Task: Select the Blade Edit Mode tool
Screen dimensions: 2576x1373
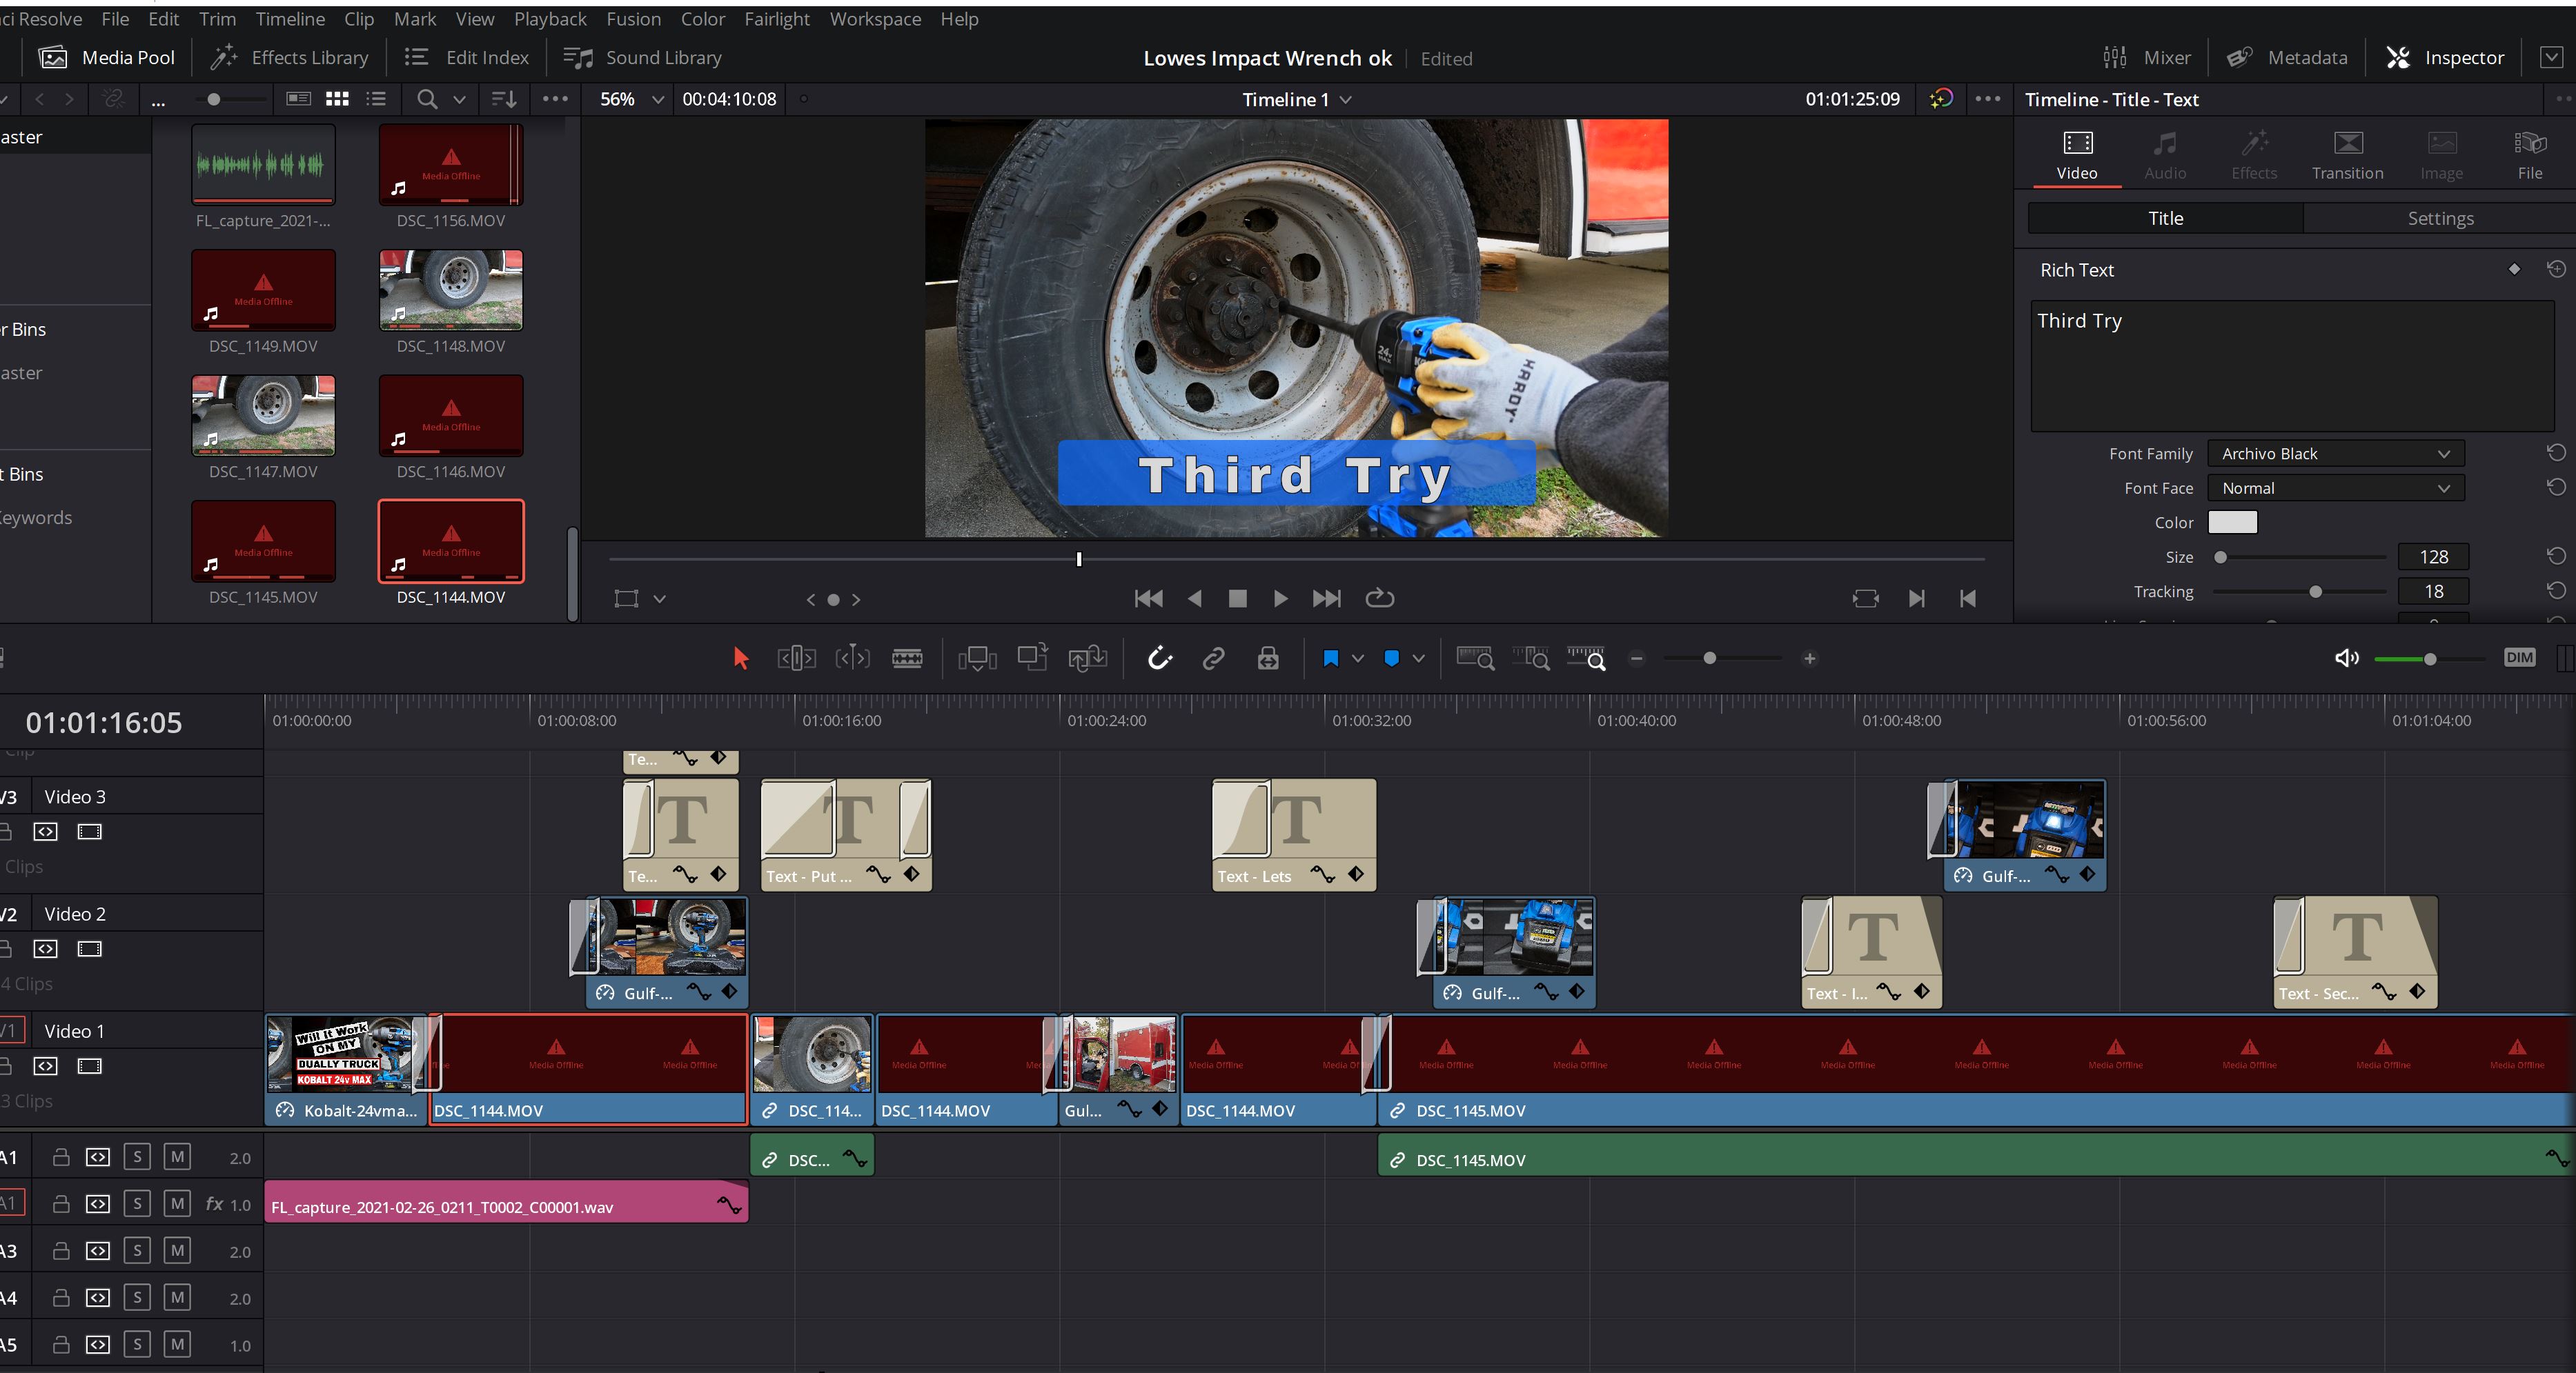Action: pos(907,659)
